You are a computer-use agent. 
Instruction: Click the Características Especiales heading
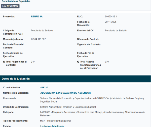click(x=16, y=1)
